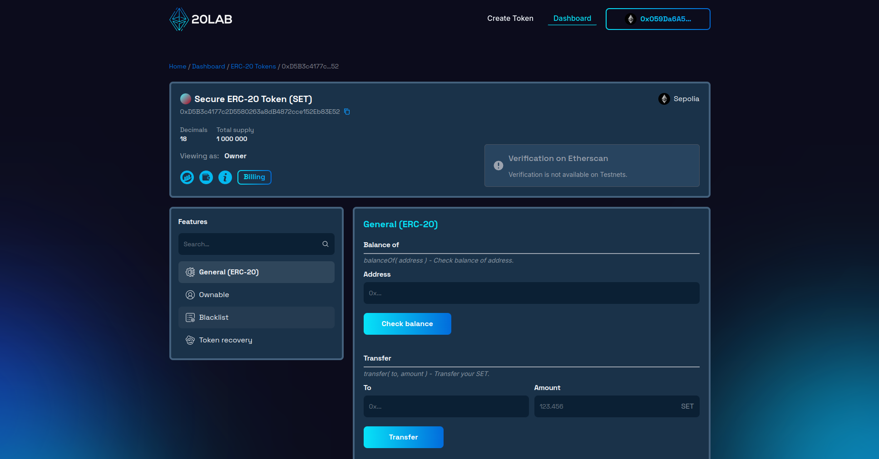This screenshot has width=879, height=459.
Task: Click the Ethereum icon in wallet button
Action: 630,19
